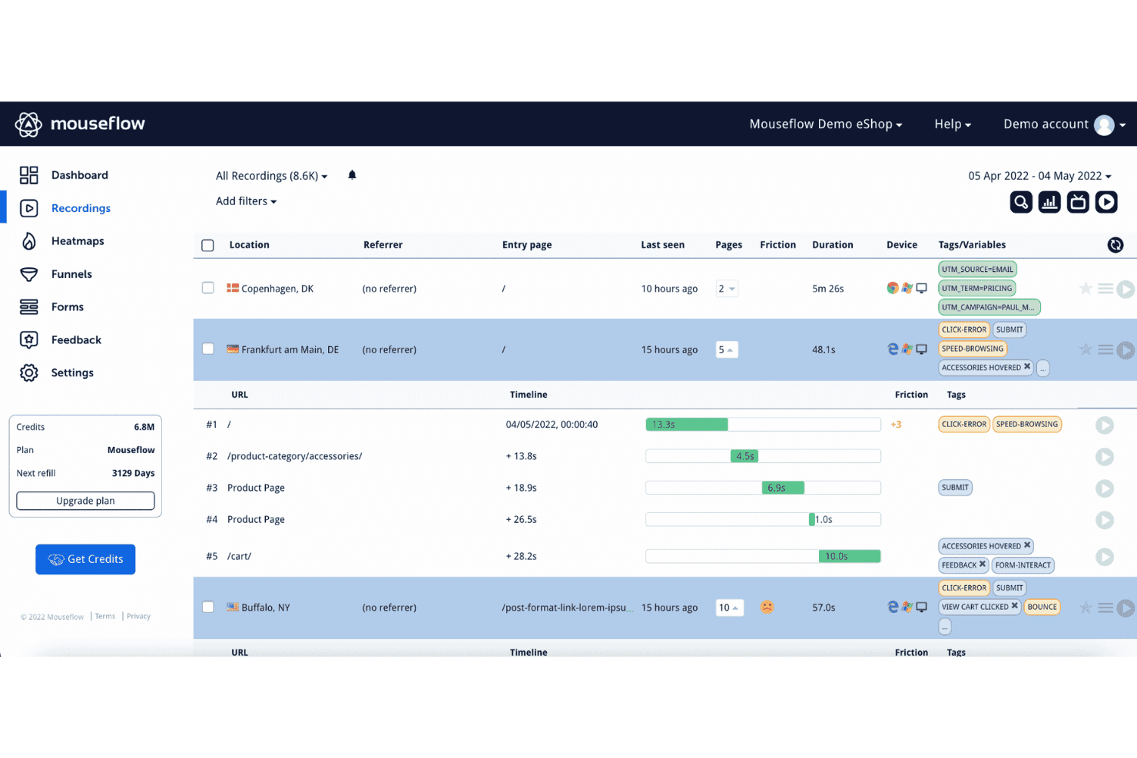Click the Get Credits button

coord(85,559)
